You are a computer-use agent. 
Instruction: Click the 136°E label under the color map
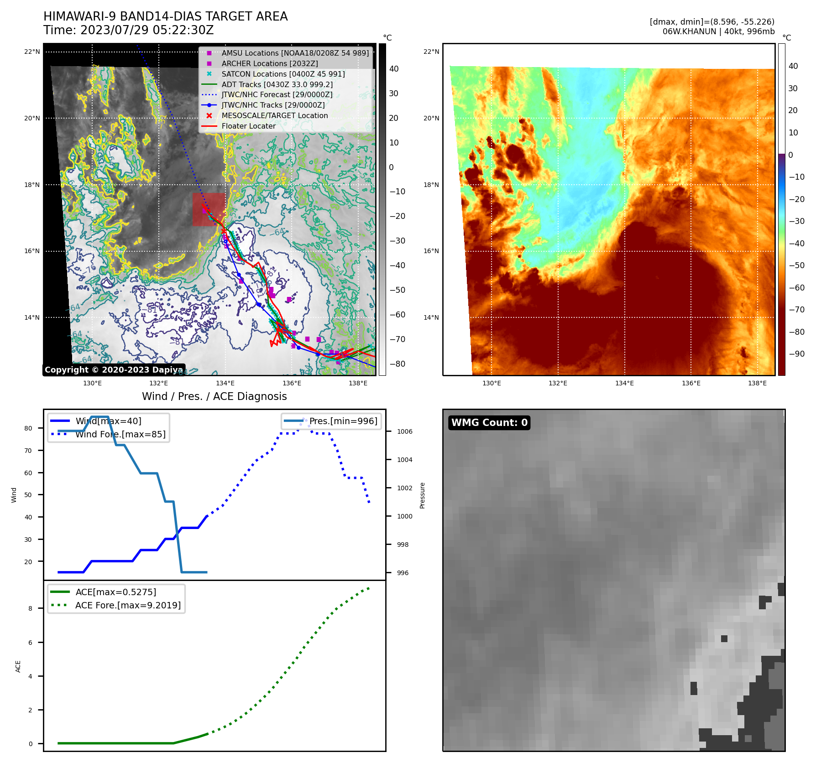pyautogui.click(x=691, y=383)
